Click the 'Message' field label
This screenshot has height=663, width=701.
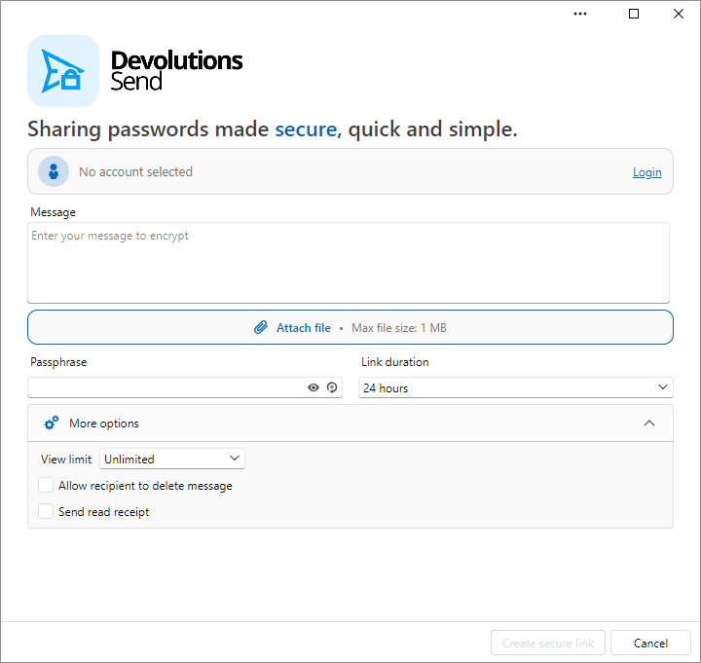tap(53, 212)
